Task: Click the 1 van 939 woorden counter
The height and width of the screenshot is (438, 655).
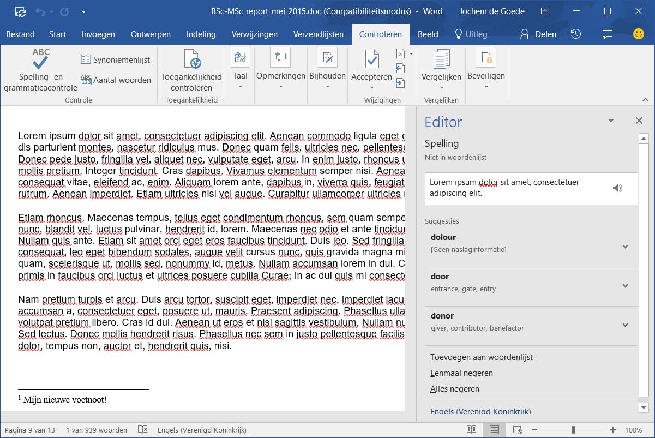Action: point(97,430)
